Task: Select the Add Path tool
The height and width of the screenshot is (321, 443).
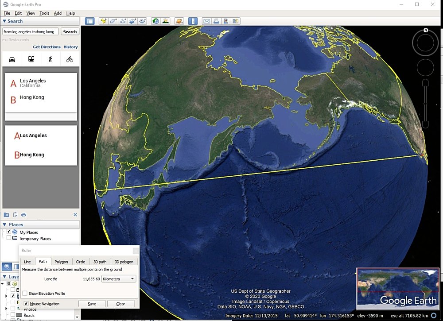Action: 123,21
